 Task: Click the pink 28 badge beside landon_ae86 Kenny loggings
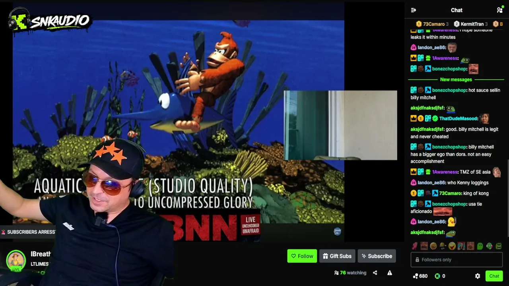click(x=414, y=183)
